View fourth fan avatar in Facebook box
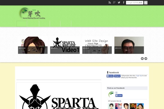 (x=133, y=106)
